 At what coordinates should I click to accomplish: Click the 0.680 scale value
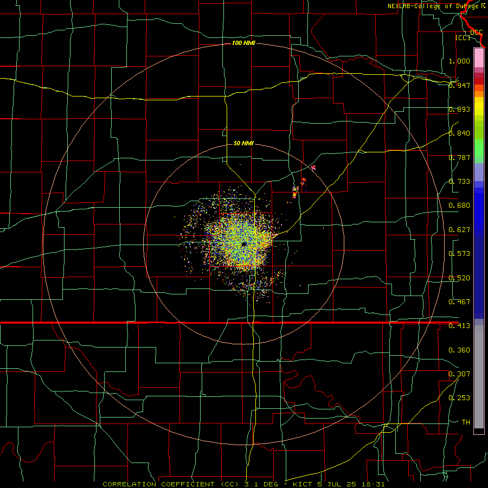click(459, 206)
